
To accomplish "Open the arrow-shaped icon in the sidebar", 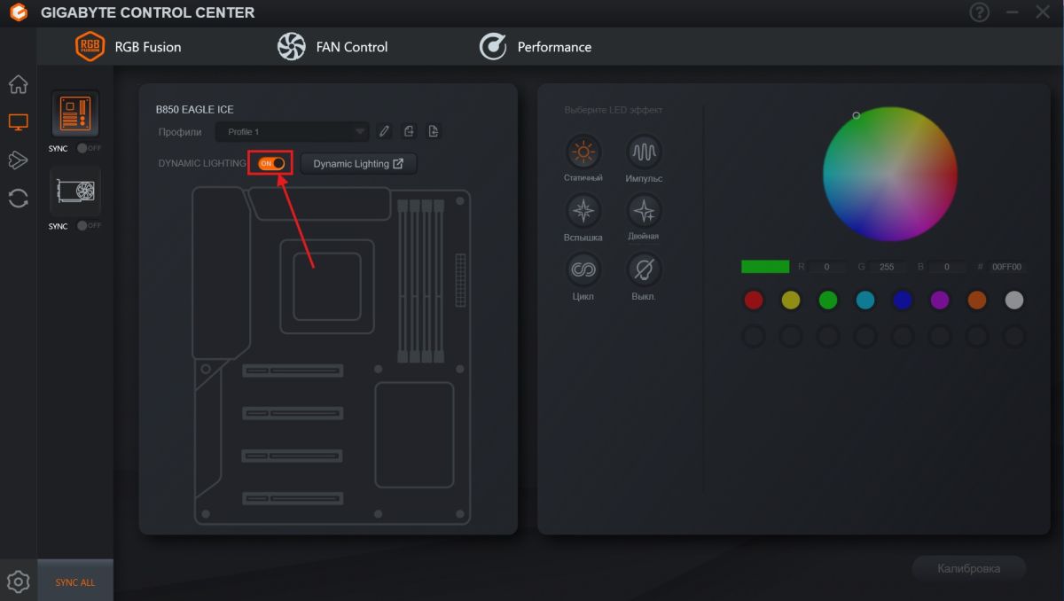I will [18, 160].
